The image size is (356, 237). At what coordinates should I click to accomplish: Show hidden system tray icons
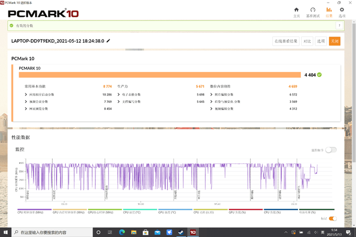(x=286, y=232)
